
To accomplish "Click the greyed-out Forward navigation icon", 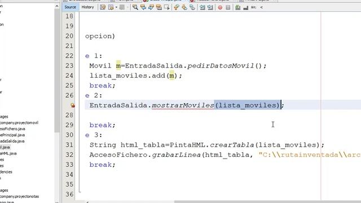I will [x=122, y=7].
